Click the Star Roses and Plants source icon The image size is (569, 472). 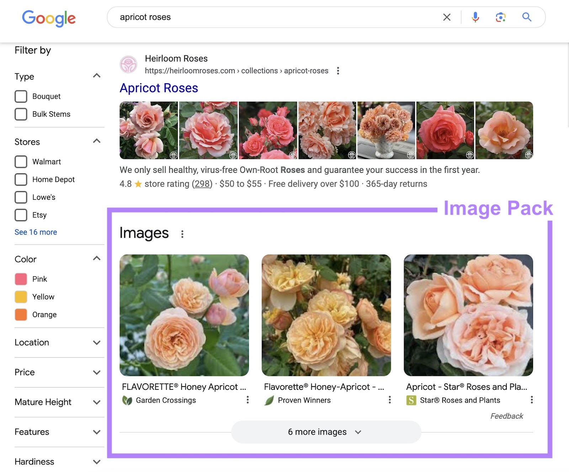tap(412, 400)
